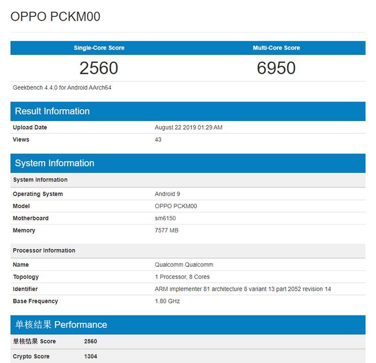Select the 'Upload Date' label
Screen dimensions: 376x363
30,127
